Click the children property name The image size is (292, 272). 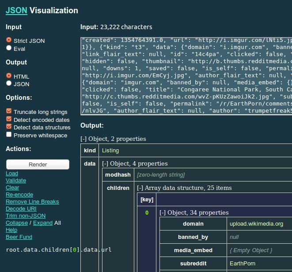coord(118,188)
